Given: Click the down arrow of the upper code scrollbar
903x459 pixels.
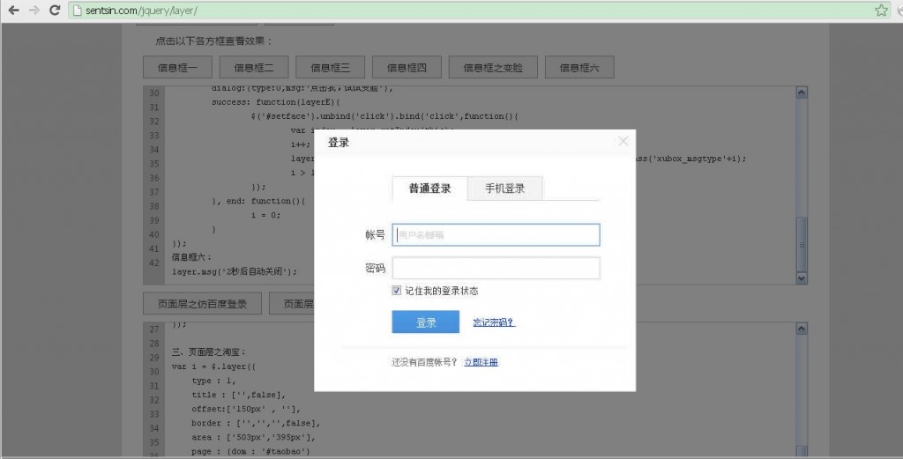Looking at the screenshot, I should pyautogui.click(x=801, y=273).
